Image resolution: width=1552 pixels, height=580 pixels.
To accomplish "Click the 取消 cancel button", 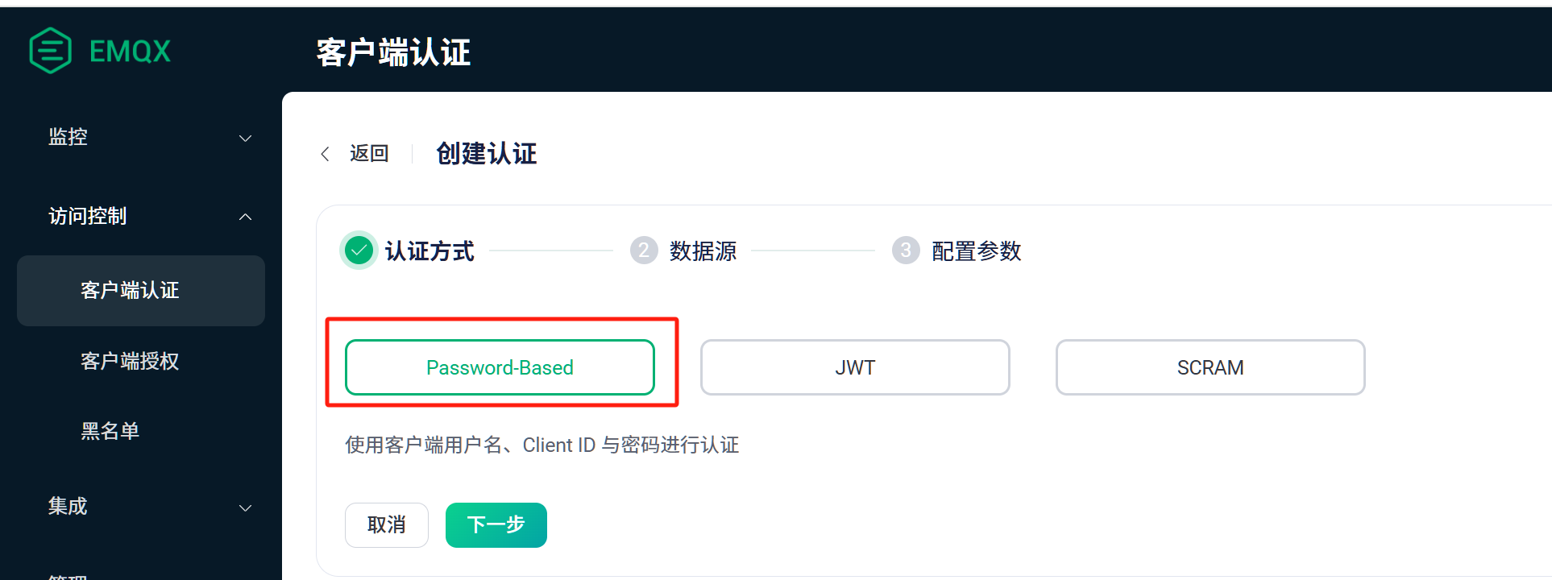I will pyautogui.click(x=387, y=525).
